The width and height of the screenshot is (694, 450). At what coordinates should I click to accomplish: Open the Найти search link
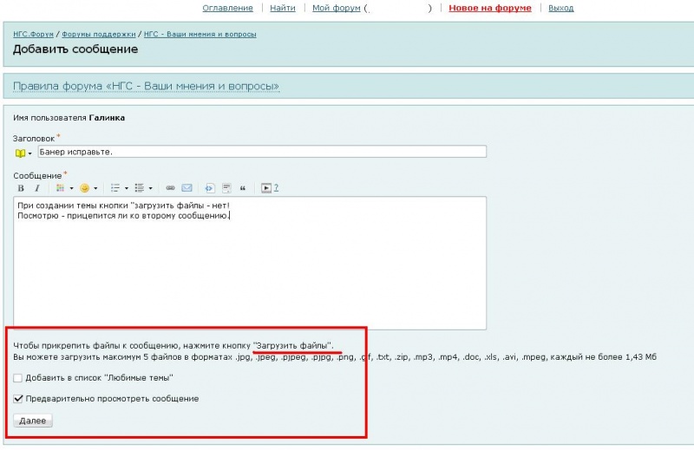283,8
